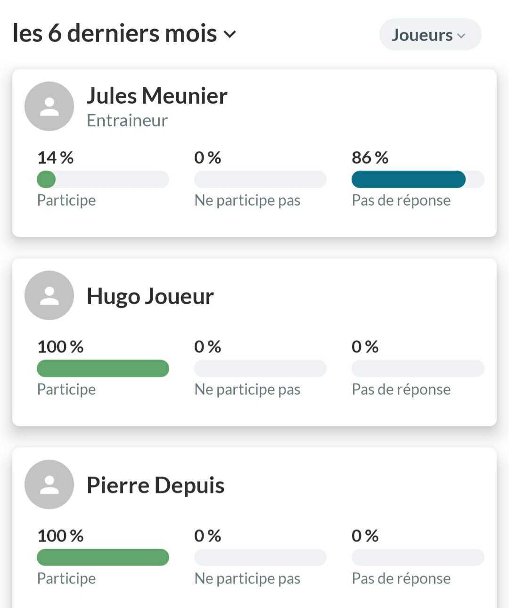This screenshot has height=608, width=509.
Task: Open Pierre Depuis's name link
Action: point(156,485)
